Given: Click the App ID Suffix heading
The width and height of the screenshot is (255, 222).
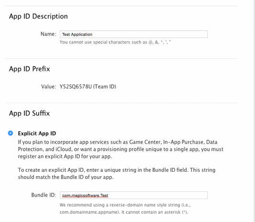Looking at the screenshot, I should point(30,113).
